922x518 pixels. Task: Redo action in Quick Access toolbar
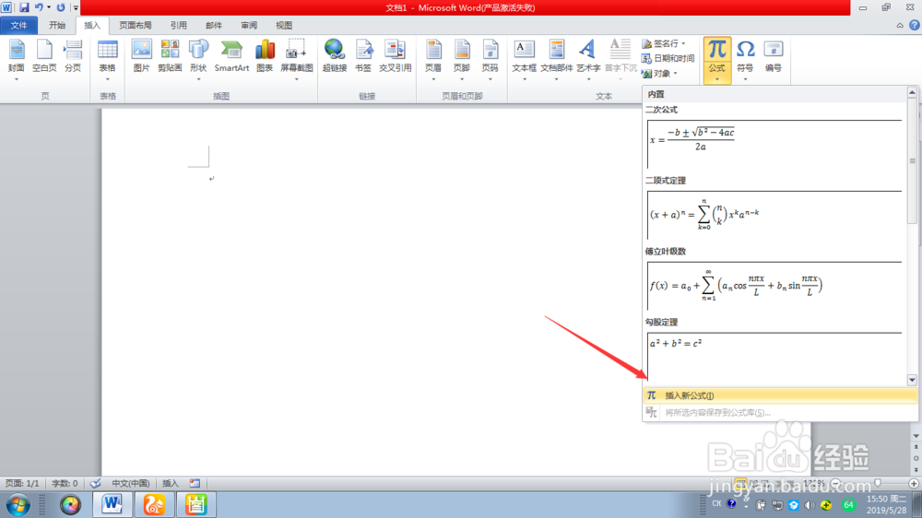point(61,7)
